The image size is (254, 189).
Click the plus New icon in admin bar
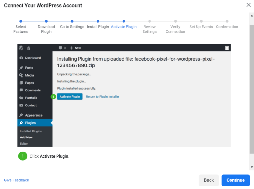click(72, 48)
